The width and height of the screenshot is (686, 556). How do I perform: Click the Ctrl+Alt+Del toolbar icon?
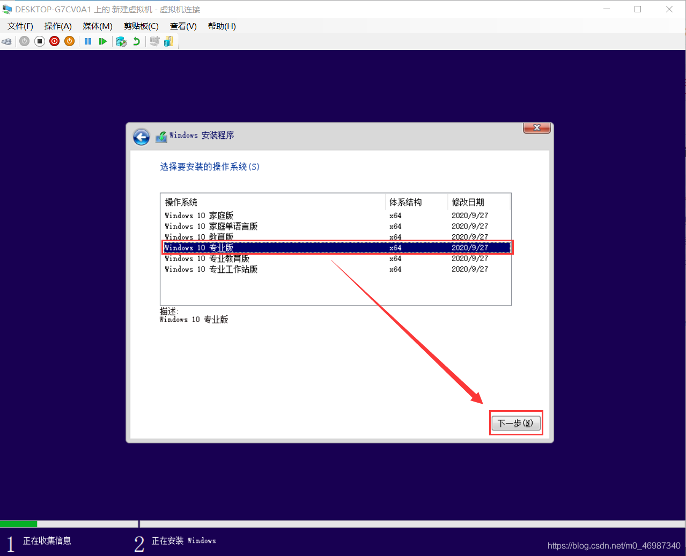(x=6, y=41)
